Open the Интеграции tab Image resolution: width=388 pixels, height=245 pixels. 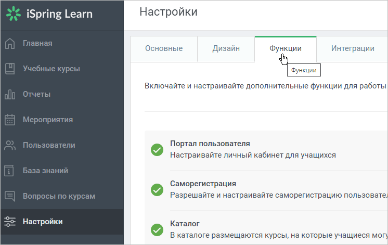(x=352, y=49)
